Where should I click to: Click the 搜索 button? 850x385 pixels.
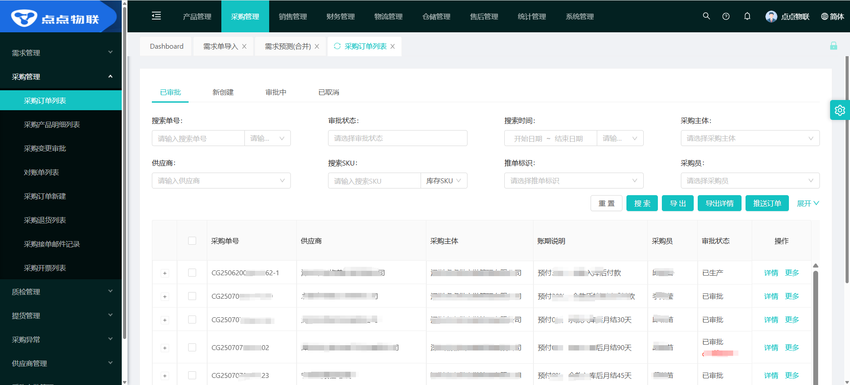click(642, 203)
